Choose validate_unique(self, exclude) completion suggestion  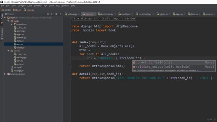(x=174, y=67)
